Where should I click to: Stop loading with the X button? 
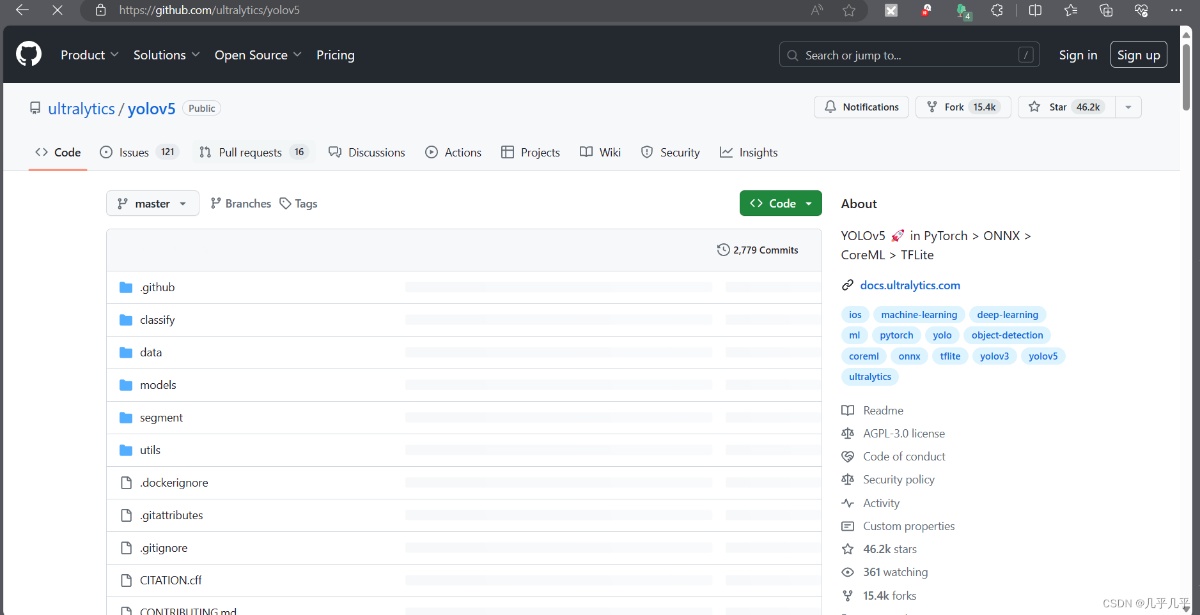[58, 10]
